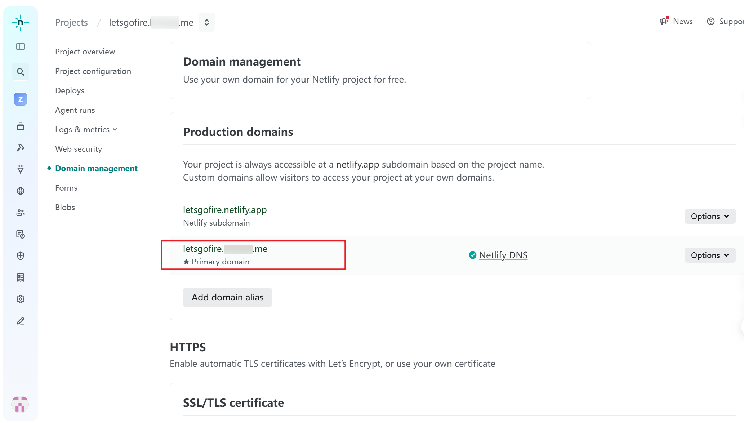Open the search magnifier icon
744x423 pixels.
coord(21,72)
